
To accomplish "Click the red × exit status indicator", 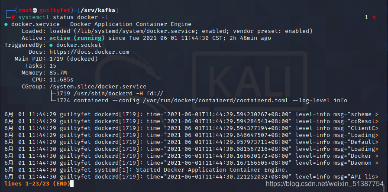I will (x=374, y=17).
